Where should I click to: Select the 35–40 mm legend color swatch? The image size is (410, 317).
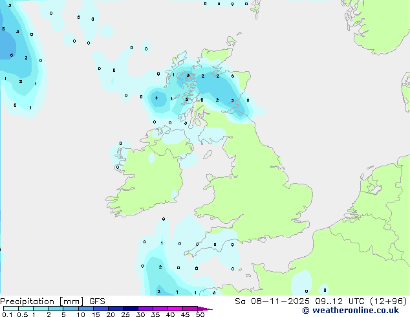[160, 309]
